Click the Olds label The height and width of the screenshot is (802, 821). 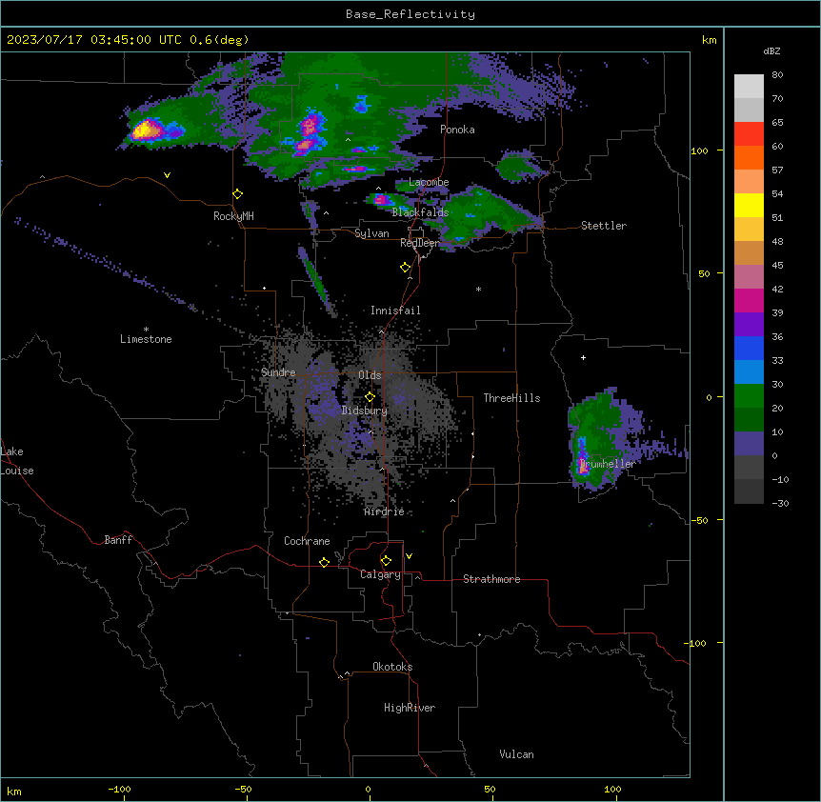point(370,375)
